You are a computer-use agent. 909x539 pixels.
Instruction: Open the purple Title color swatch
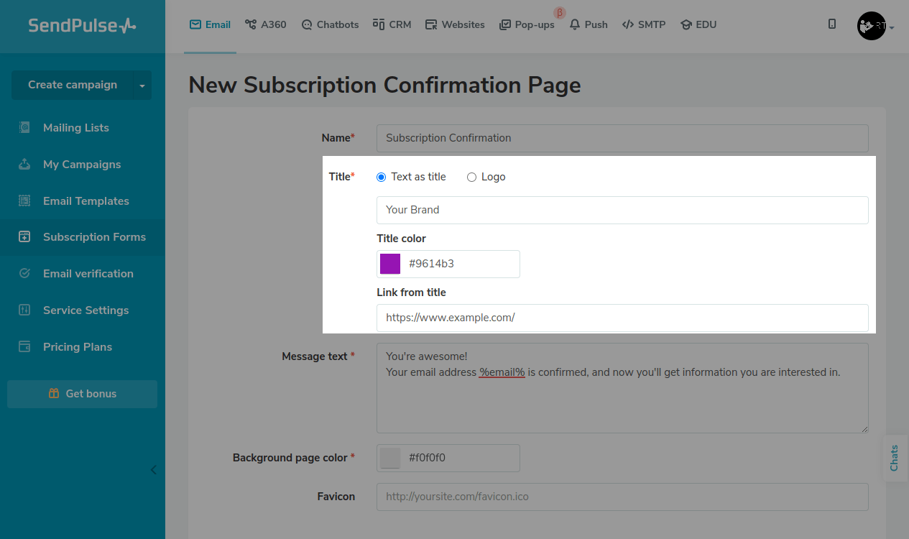[x=390, y=264]
